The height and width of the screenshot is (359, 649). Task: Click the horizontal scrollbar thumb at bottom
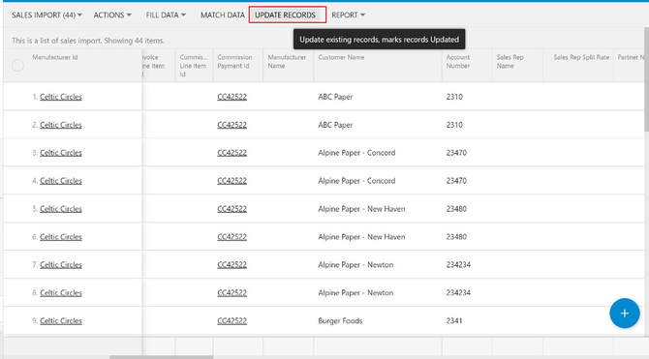coord(162,356)
